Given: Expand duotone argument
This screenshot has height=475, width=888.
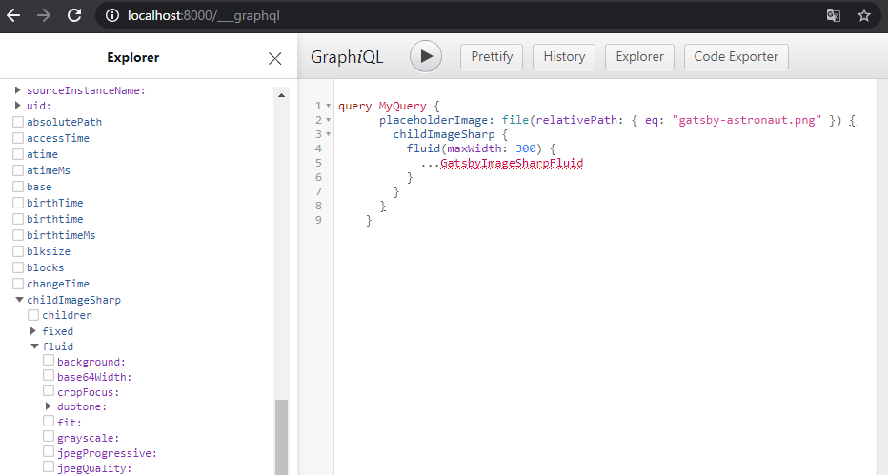Looking at the screenshot, I should pos(49,406).
